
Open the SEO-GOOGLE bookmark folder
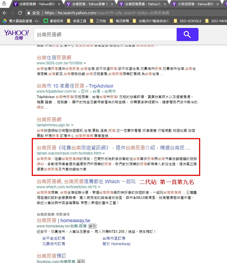(188, 21)
